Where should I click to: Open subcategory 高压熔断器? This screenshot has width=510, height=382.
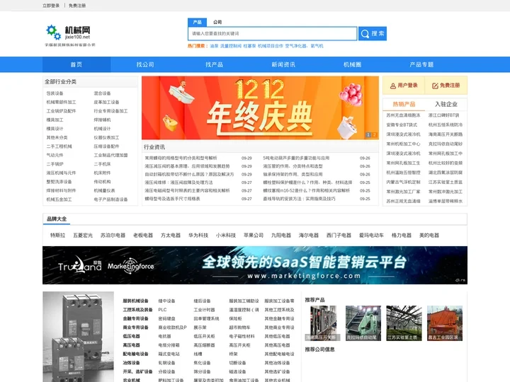click(x=204, y=345)
